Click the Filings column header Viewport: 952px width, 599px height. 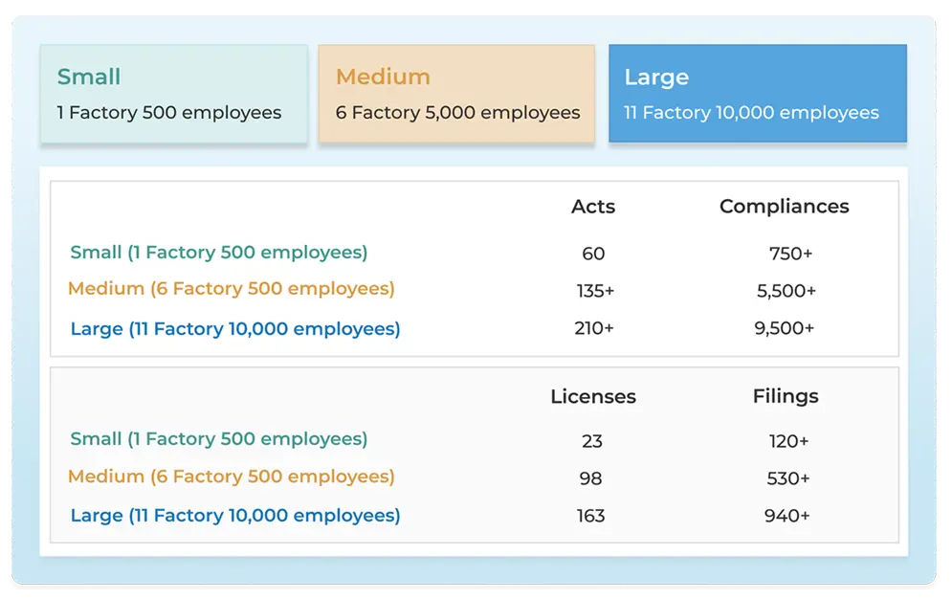tap(785, 396)
